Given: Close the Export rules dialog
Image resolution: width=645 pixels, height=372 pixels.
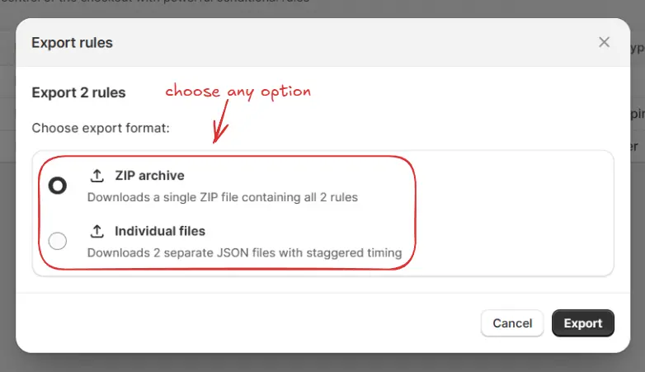Looking at the screenshot, I should (605, 42).
